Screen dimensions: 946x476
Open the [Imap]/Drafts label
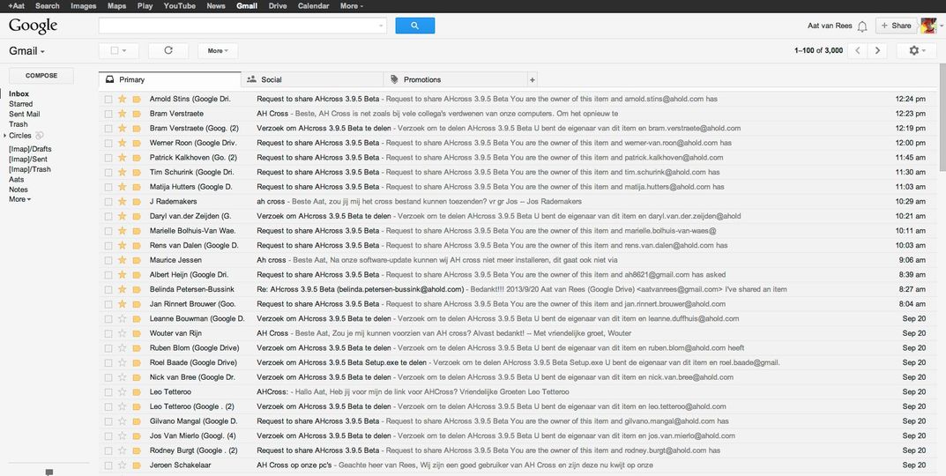click(30, 149)
